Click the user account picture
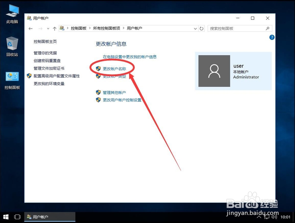The height and width of the screenshot is (223, 295). coord(214,71)
